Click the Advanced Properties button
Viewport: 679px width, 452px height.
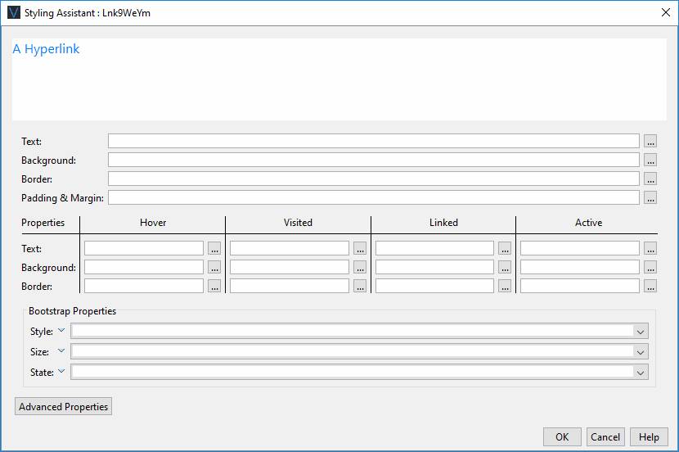[64, 407]
